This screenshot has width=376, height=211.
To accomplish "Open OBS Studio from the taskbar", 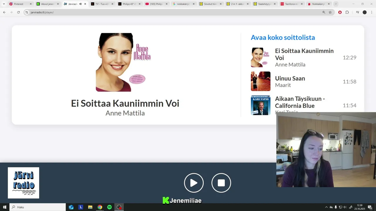I will 119,207.
